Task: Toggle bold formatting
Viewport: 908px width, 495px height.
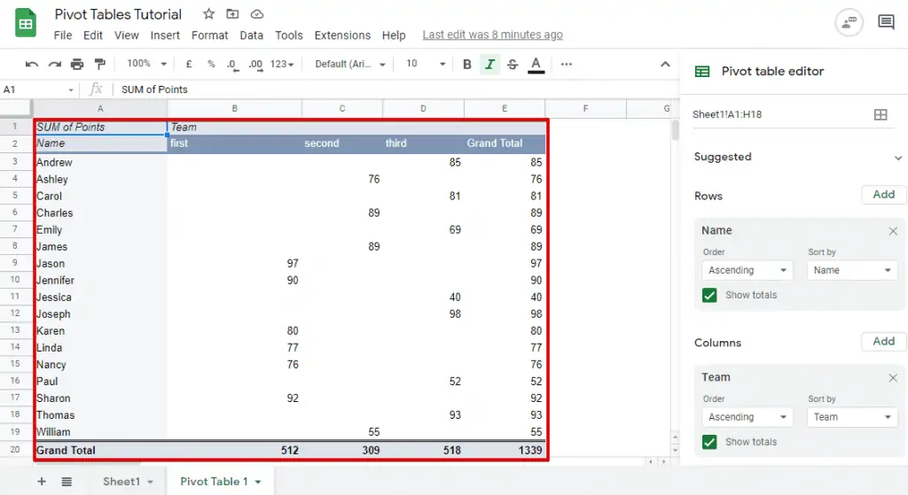Action: [466, 64]
